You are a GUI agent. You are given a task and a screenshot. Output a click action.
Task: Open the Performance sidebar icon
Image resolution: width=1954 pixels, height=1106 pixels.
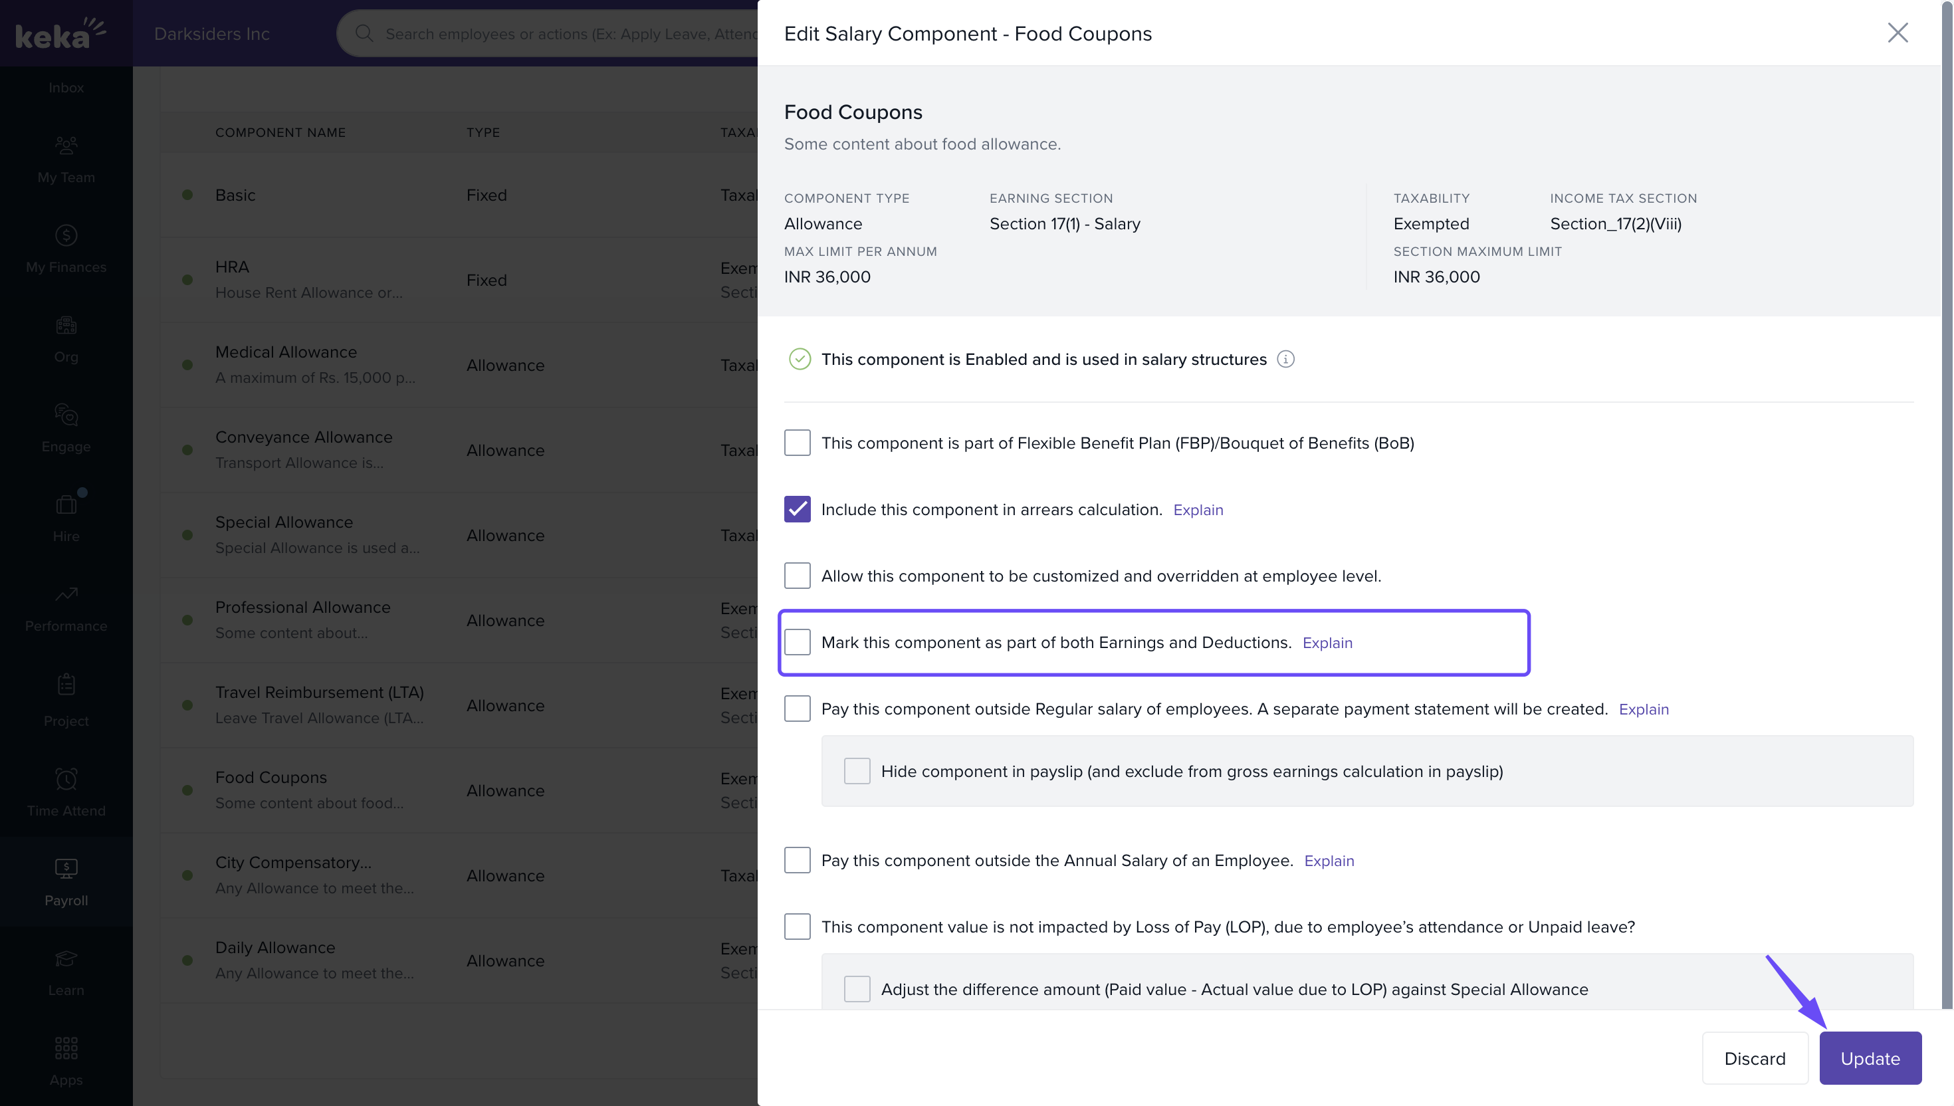click(66, 594)
